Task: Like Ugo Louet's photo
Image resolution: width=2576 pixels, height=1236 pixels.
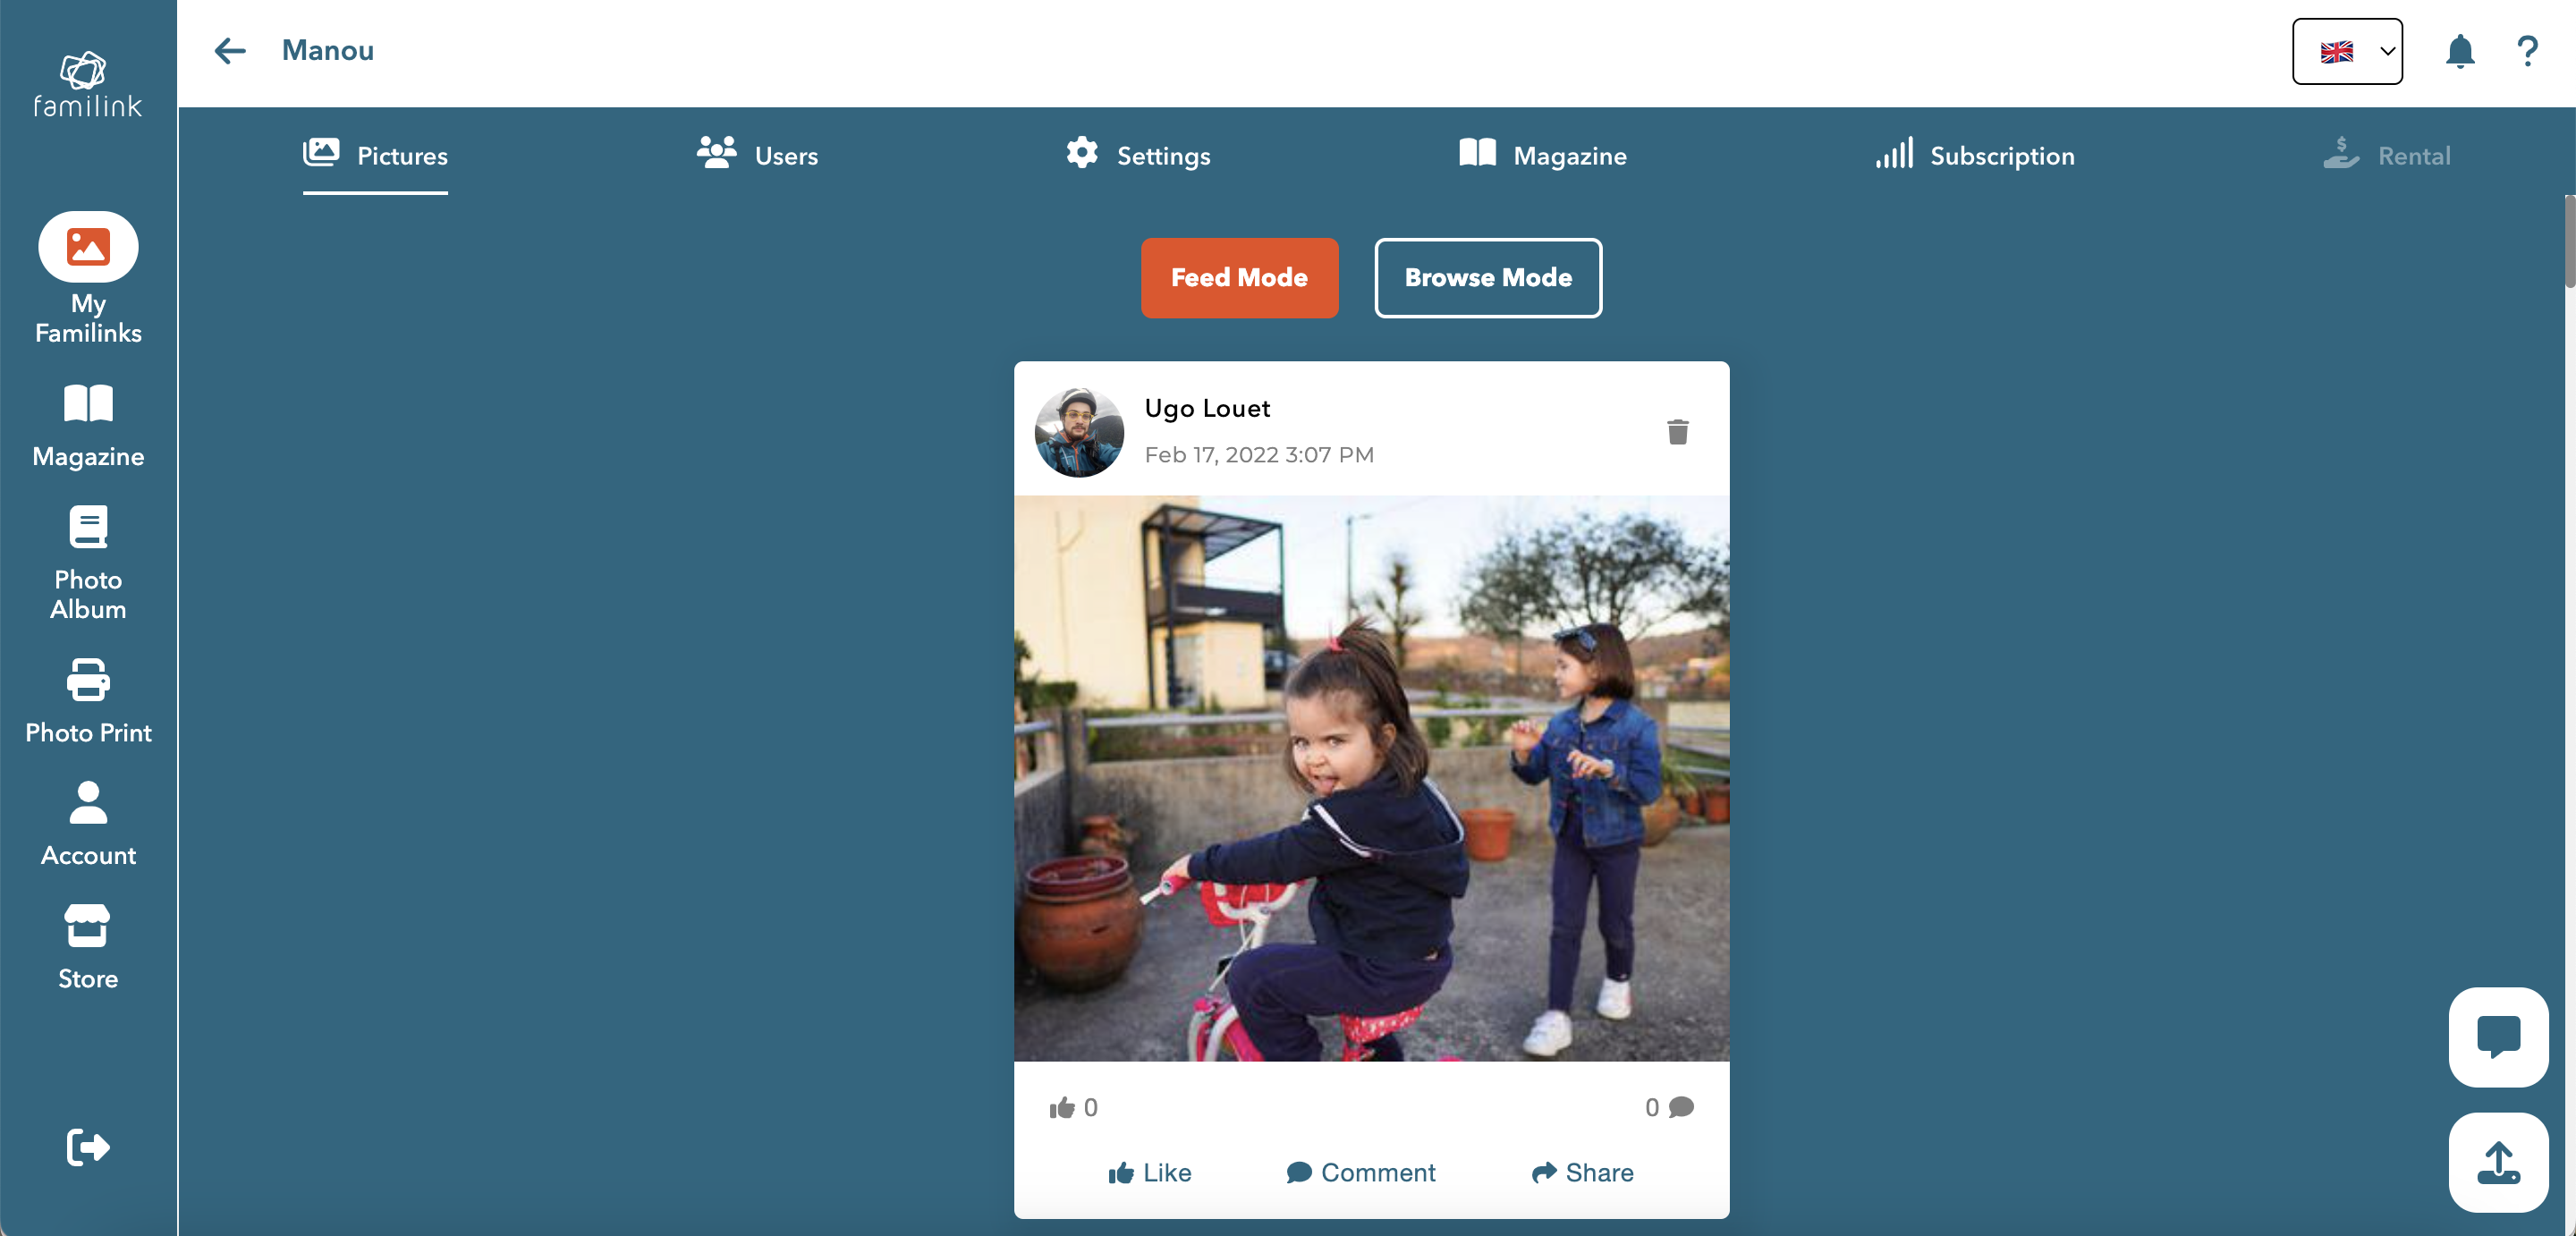Action: [x=1150, y=1172]
